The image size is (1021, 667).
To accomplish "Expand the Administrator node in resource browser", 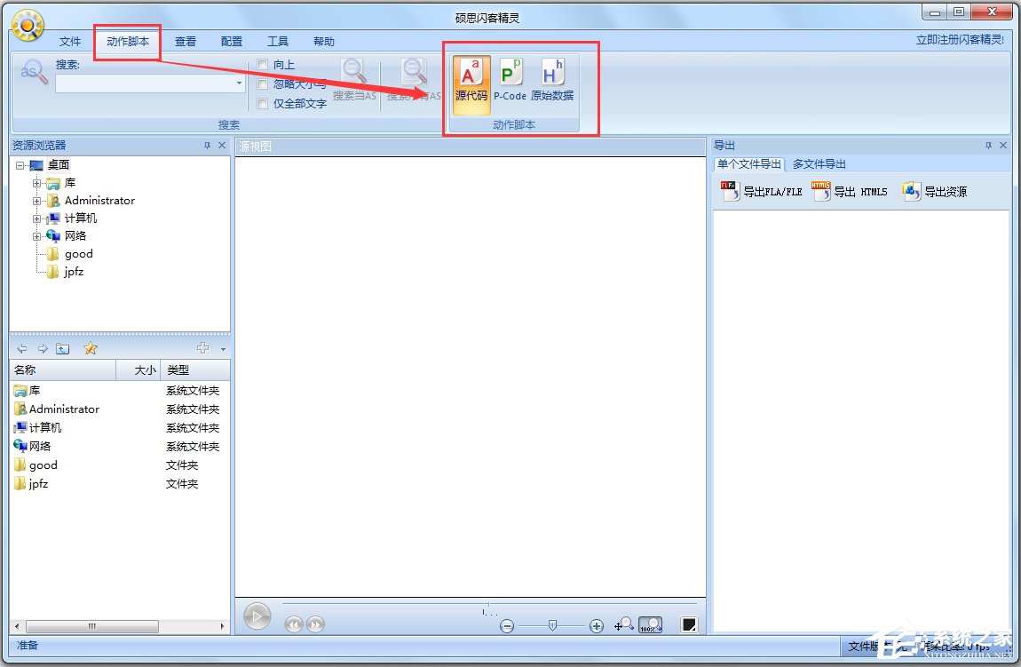I will click(36, 201).
